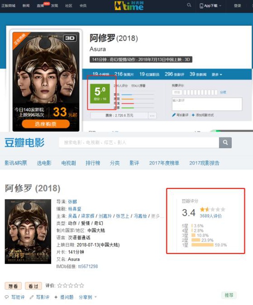Rate the movie with first Douban star
This screenshot has width=253, height=305.
60,286
